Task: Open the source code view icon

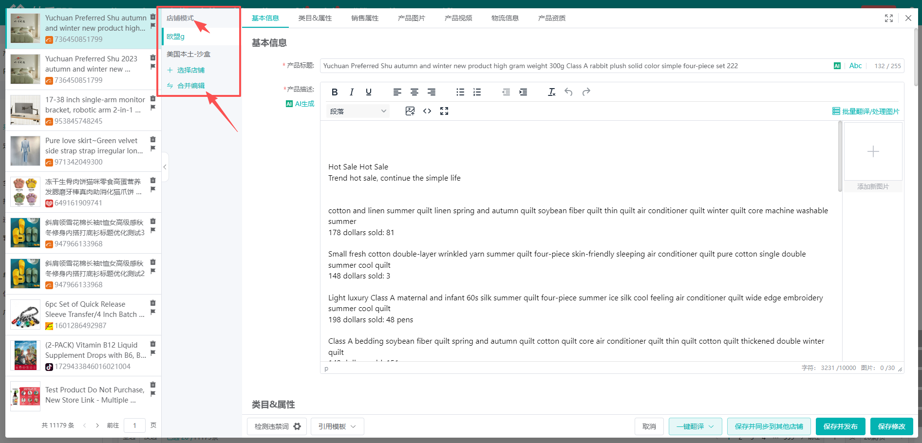Action: click(427, 111)
